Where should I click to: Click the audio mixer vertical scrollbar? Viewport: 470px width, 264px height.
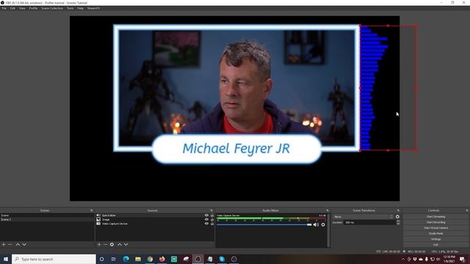pyautogui.click(x=329, y=230)
